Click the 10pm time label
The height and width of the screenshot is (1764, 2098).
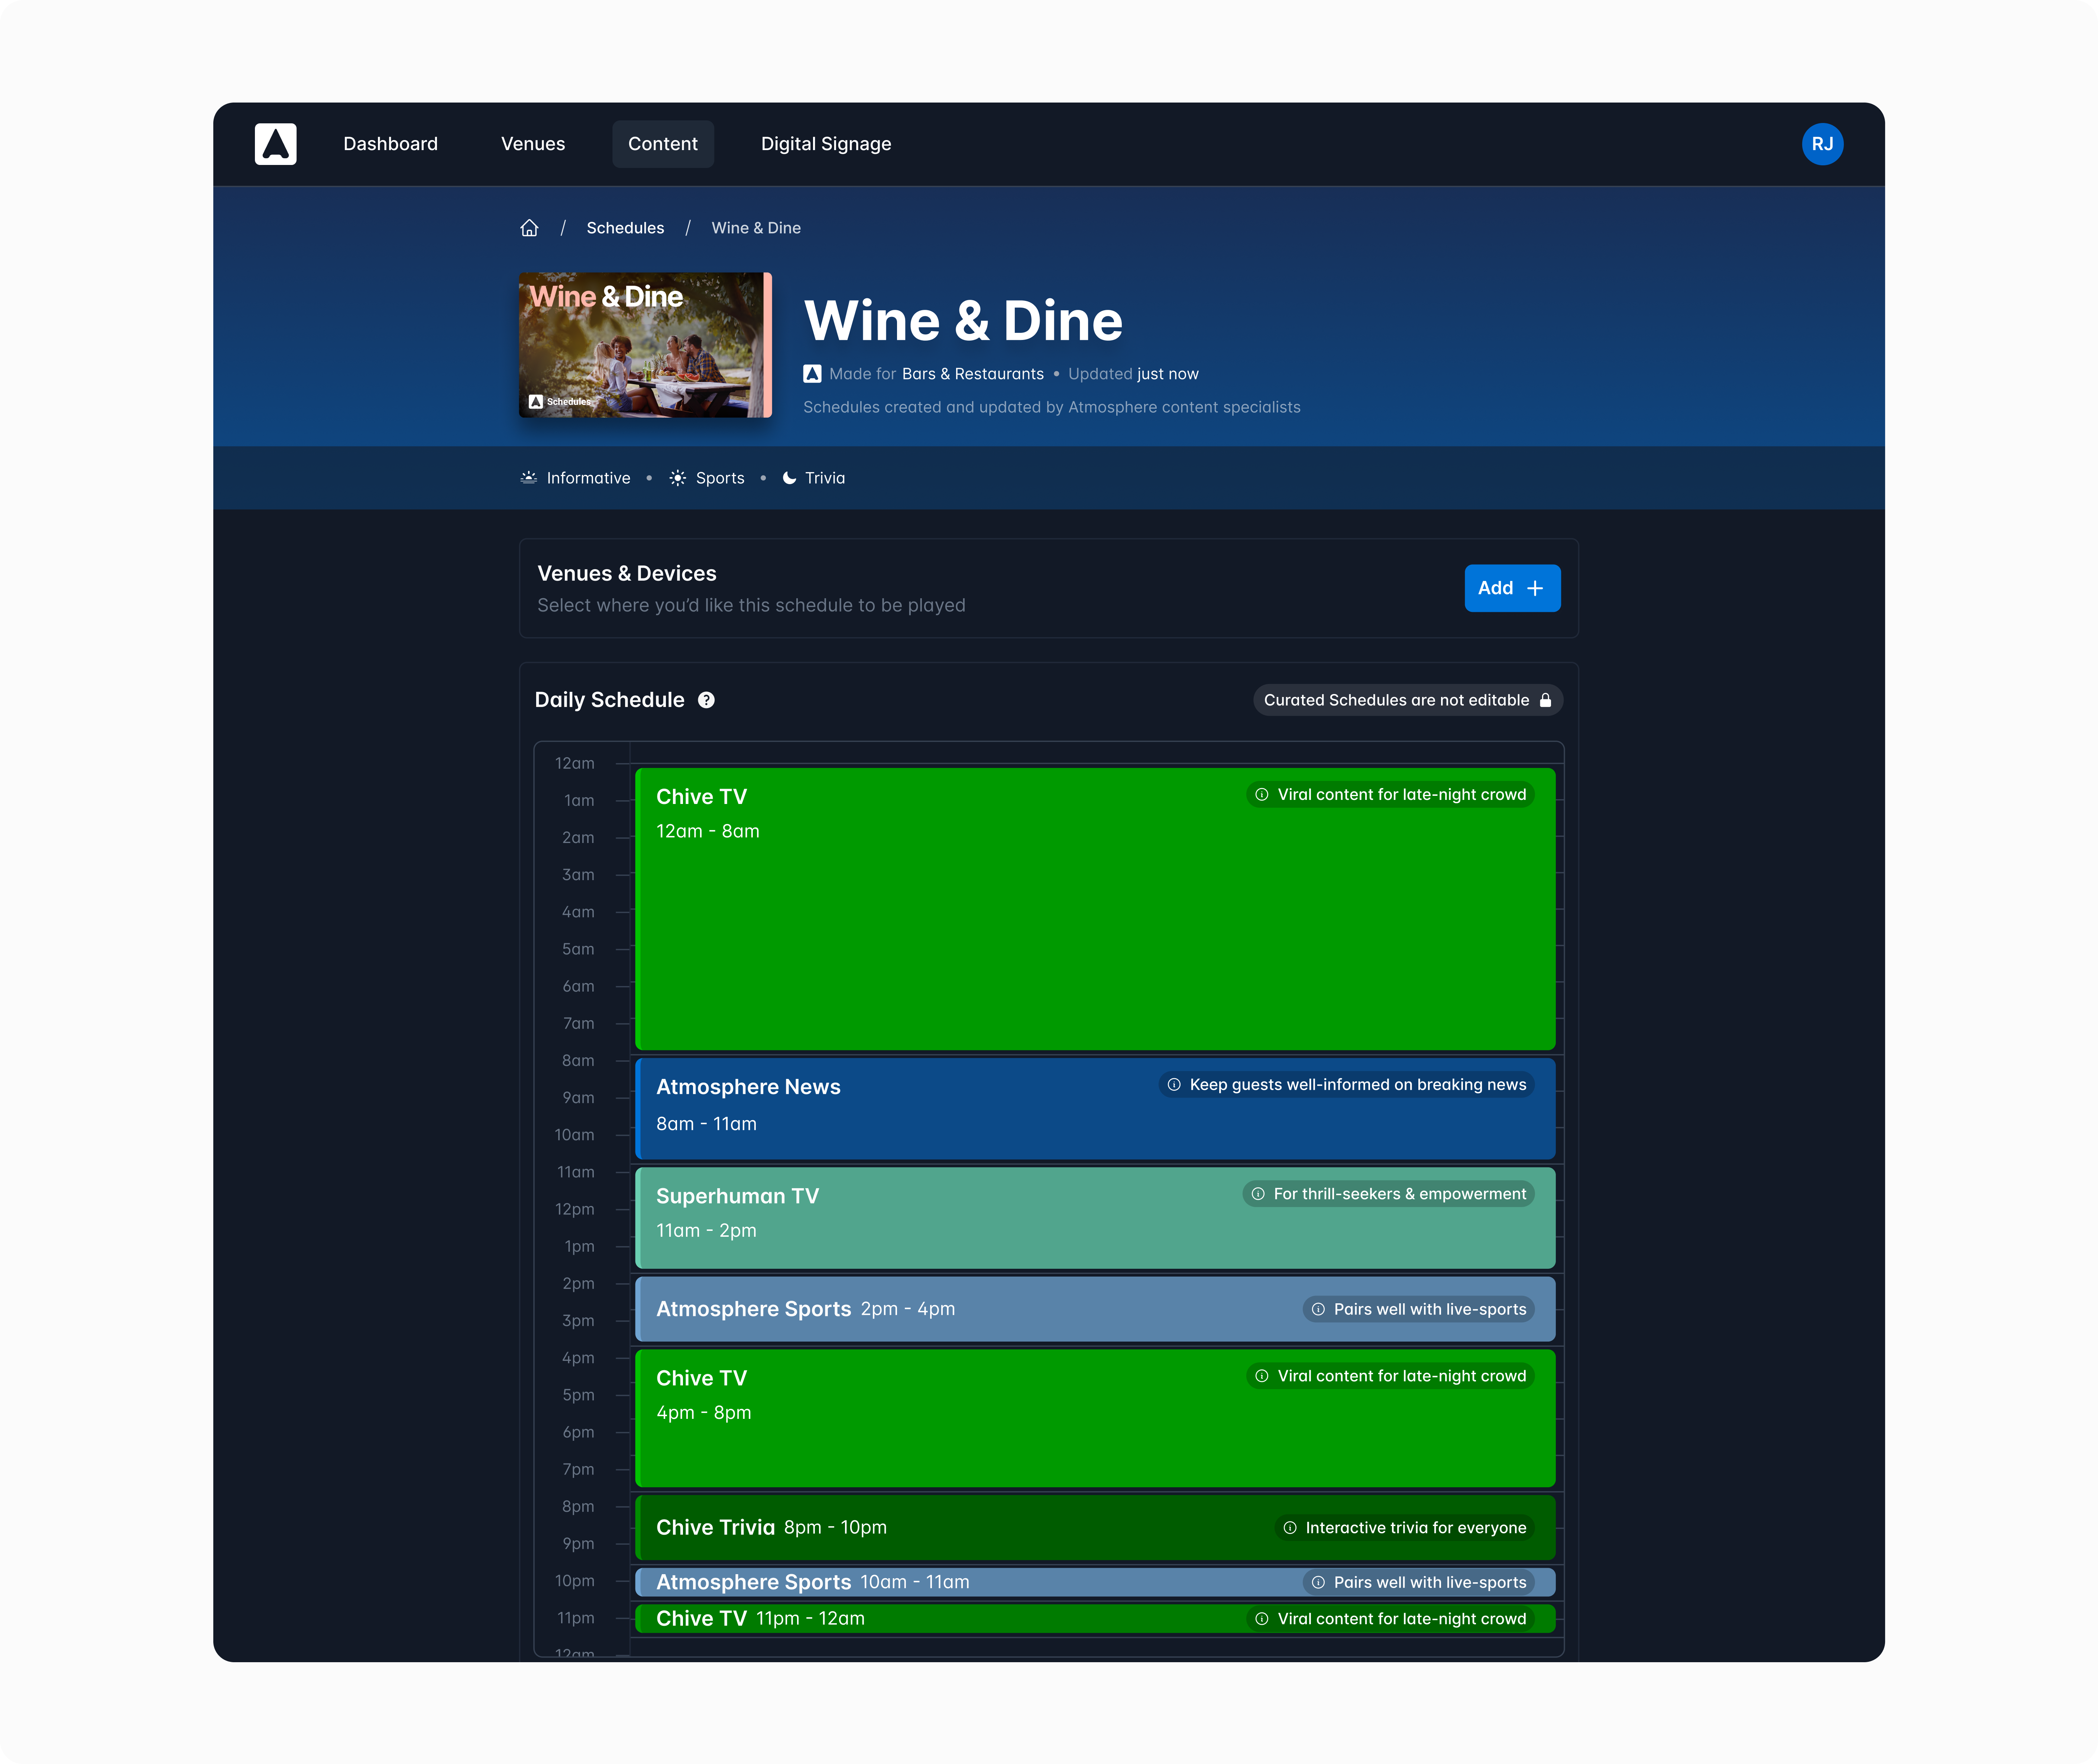click(574, 1581)
